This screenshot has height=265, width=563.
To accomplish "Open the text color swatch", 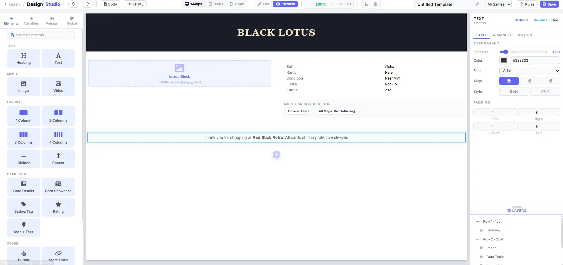I will point(504,61).
